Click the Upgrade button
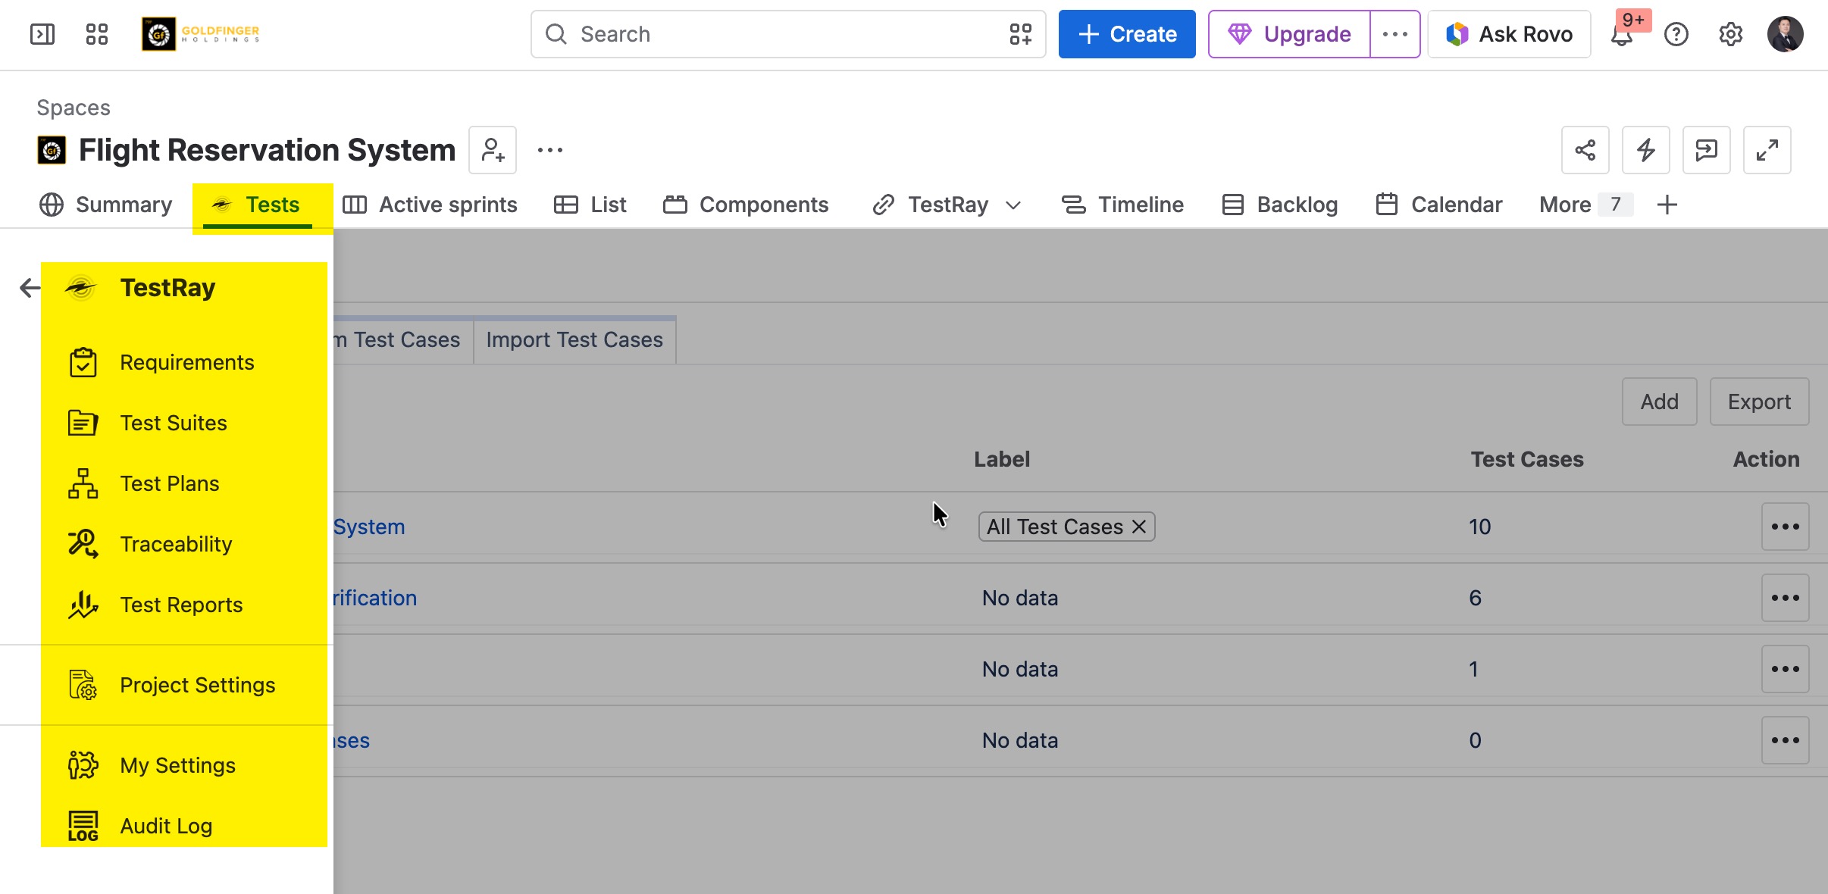 pyautogui.click(x=1289, y=34)
